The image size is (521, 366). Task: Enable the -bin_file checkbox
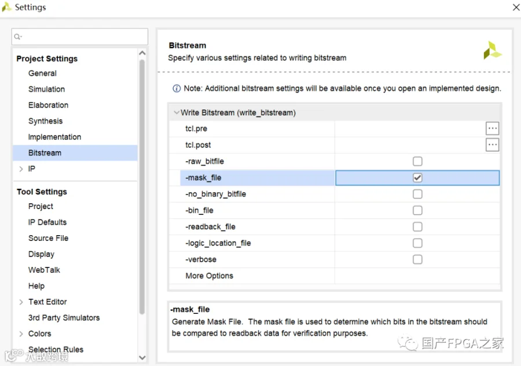[x=417, y=210]
